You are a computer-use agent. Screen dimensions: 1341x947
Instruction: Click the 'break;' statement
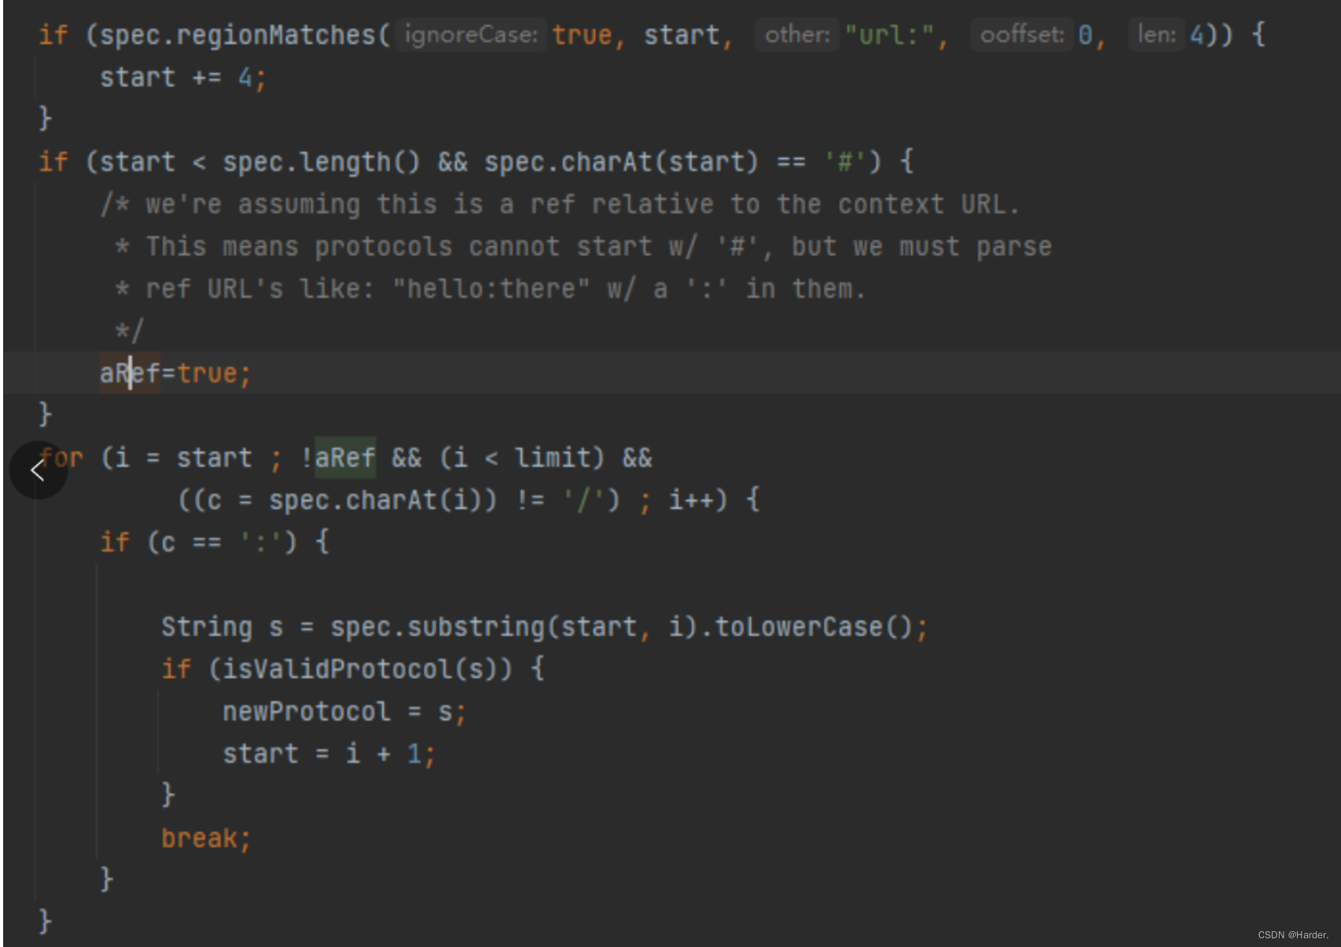tap(206, 839)
